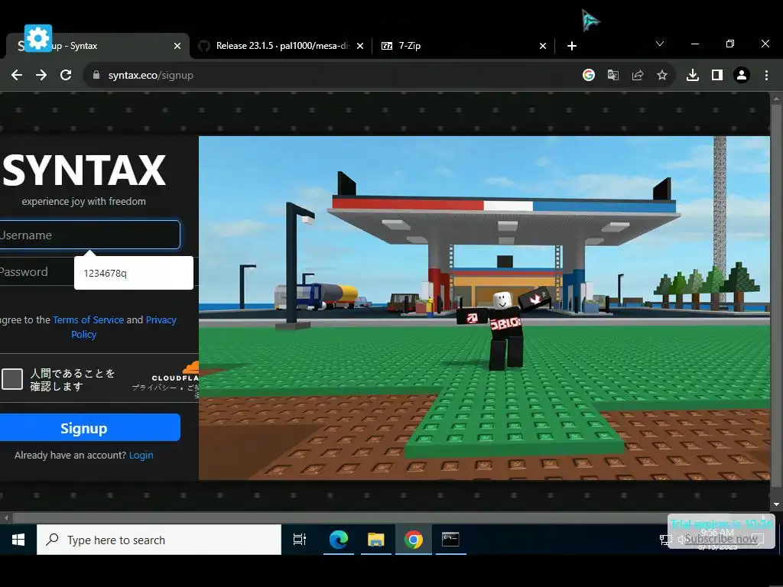Image resolution: width=783 pixels, height=587 pixels.
Task: Open the Privacy Policy link
Action: [x=124, y=327]
